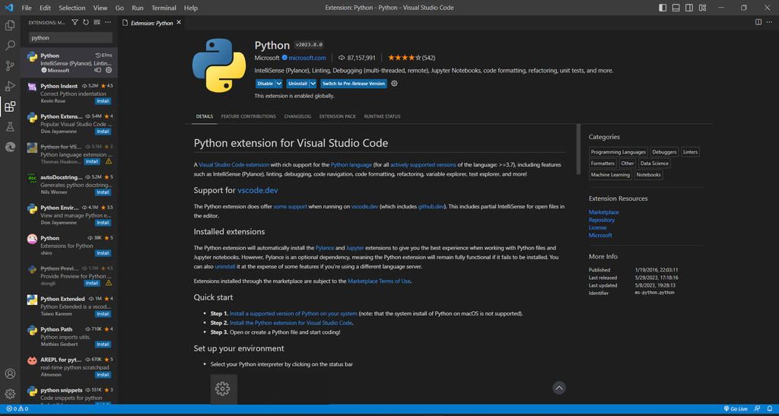Open the Accounts icon in the activity bar
Image resolution: width=779 pixels, height=416 pixels.
(10, 373)
